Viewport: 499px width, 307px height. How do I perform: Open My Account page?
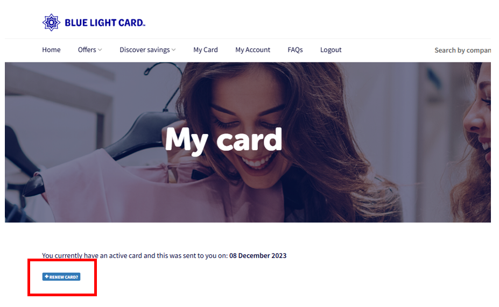(252, 50)
